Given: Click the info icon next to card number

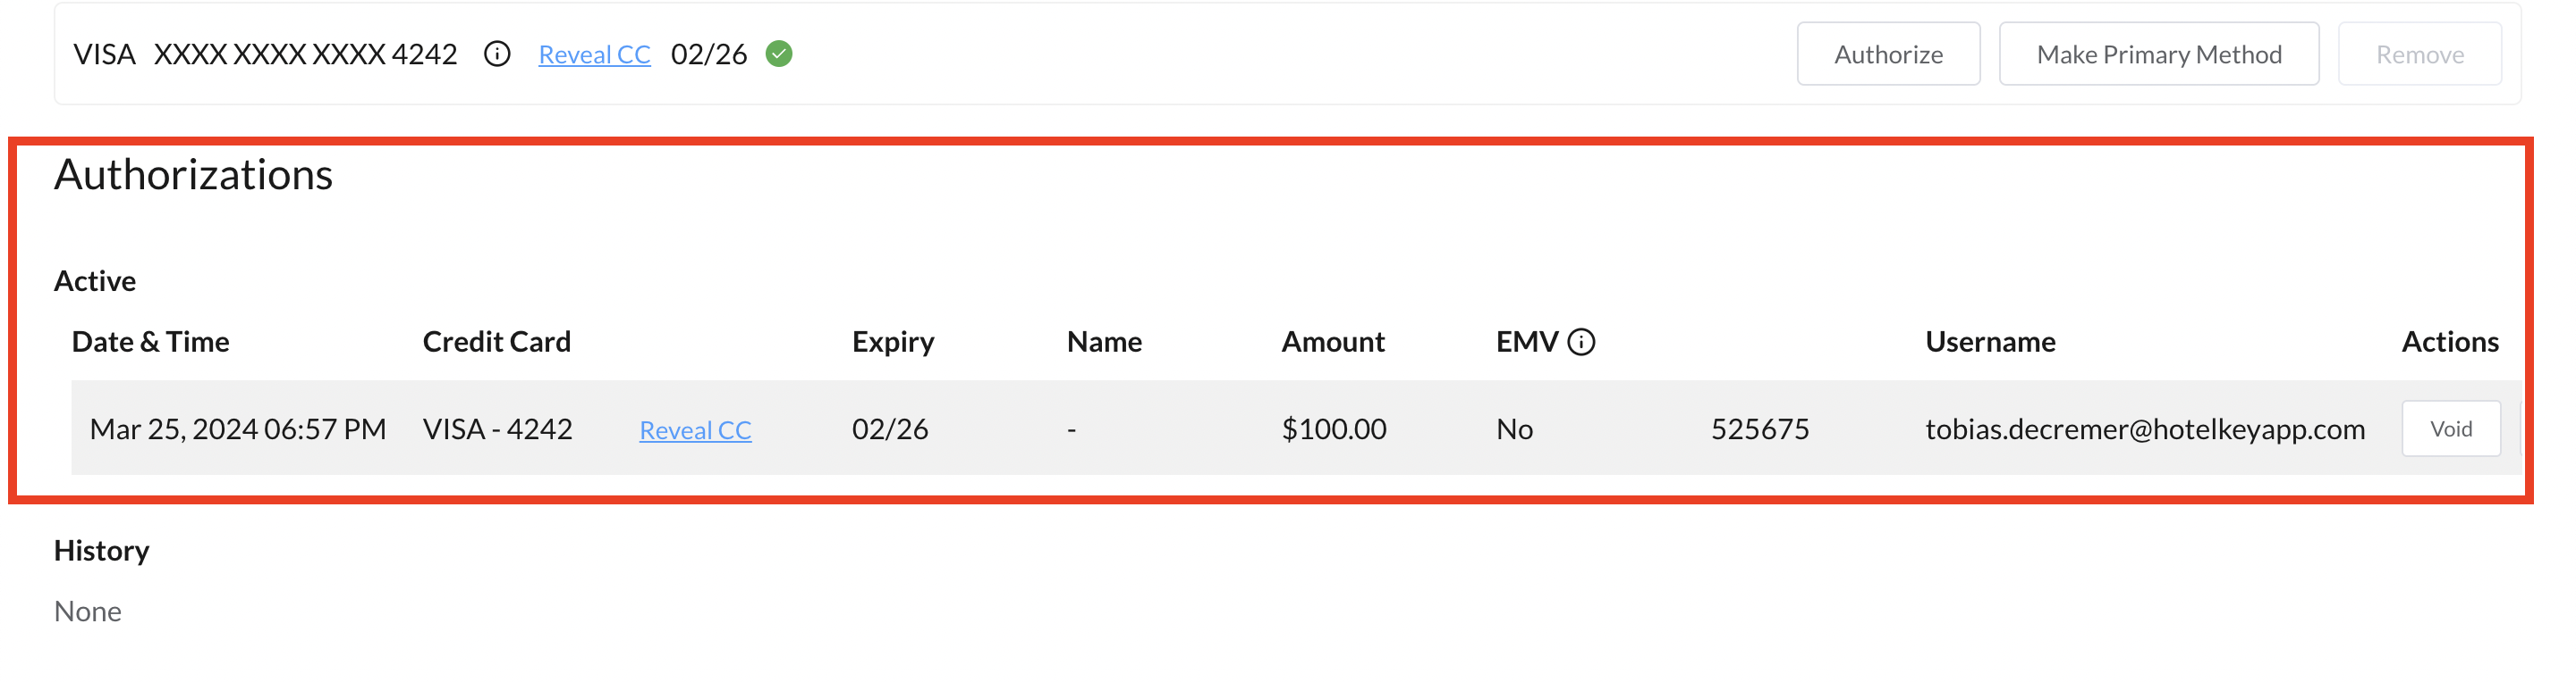Looking at the screenshot, I should (x=497, y=54).
